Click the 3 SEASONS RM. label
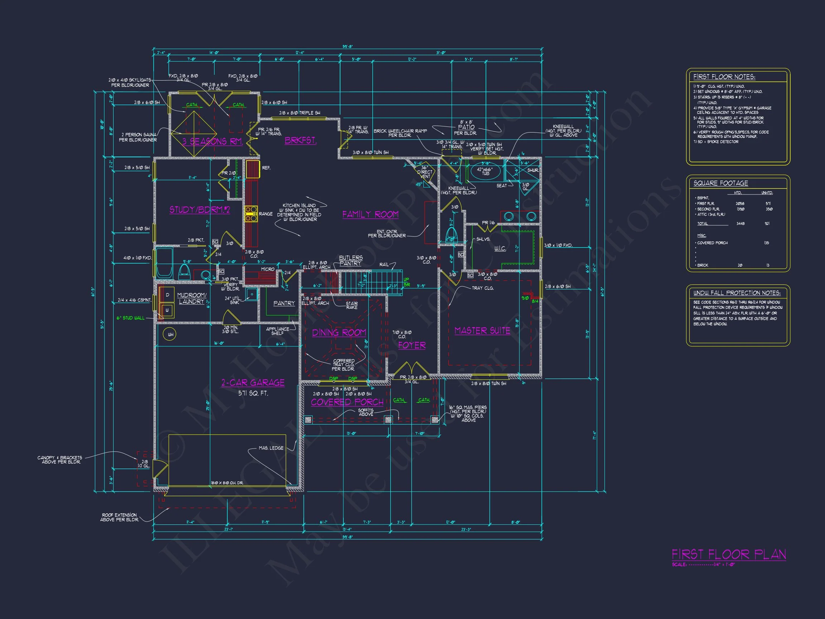825x619 pixels. coord(212,141)
